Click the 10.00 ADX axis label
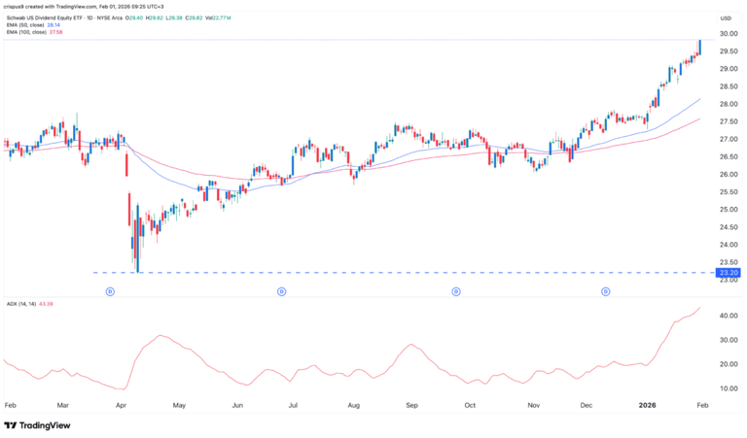 tap(729, 388)
